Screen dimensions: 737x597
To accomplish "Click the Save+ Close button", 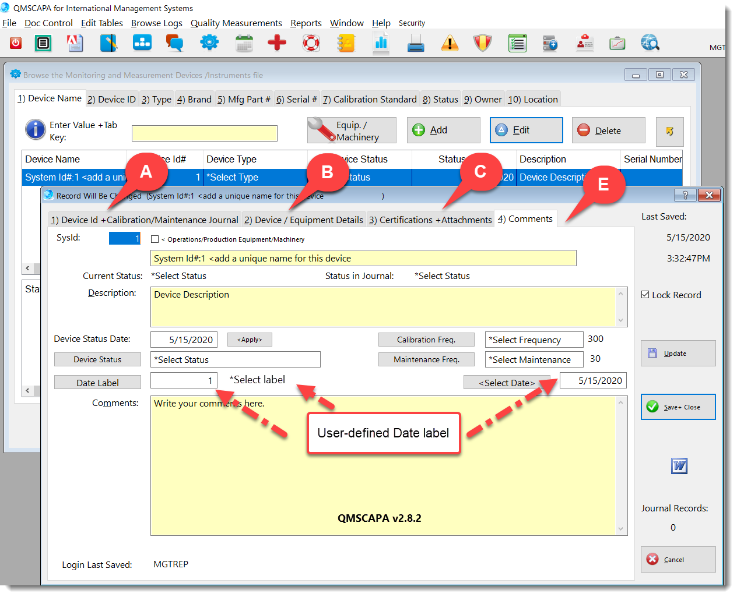I will [x=678, y=407].
